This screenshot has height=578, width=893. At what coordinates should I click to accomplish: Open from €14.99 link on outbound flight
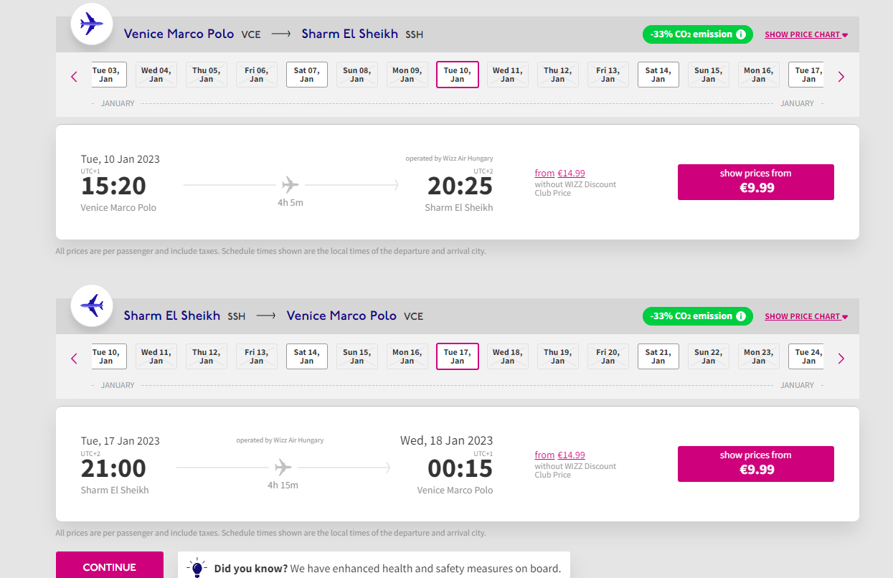pyautogui.click(x=559, y=173)
